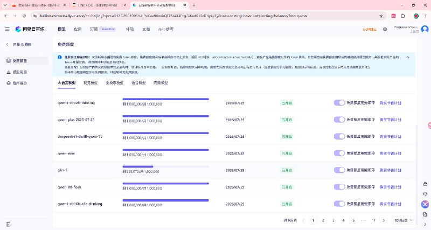The height and width of the screenshot is (230, 431).
Task: Click the previous page chevron in pagination
Action: point(303,220)
